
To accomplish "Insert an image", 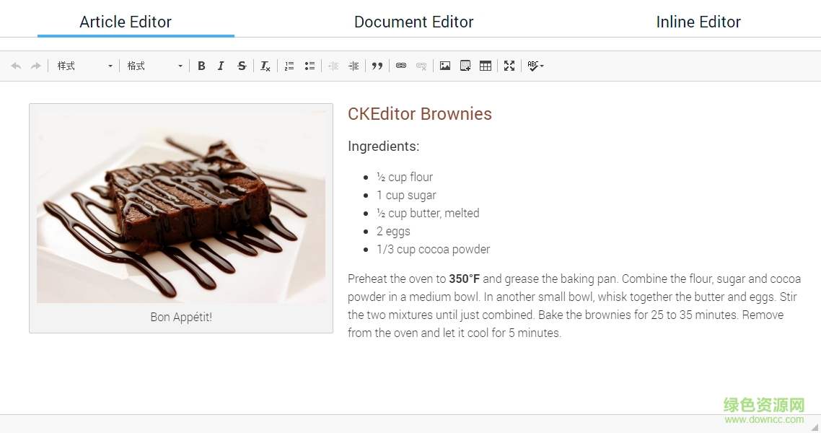I will (445, 66).
